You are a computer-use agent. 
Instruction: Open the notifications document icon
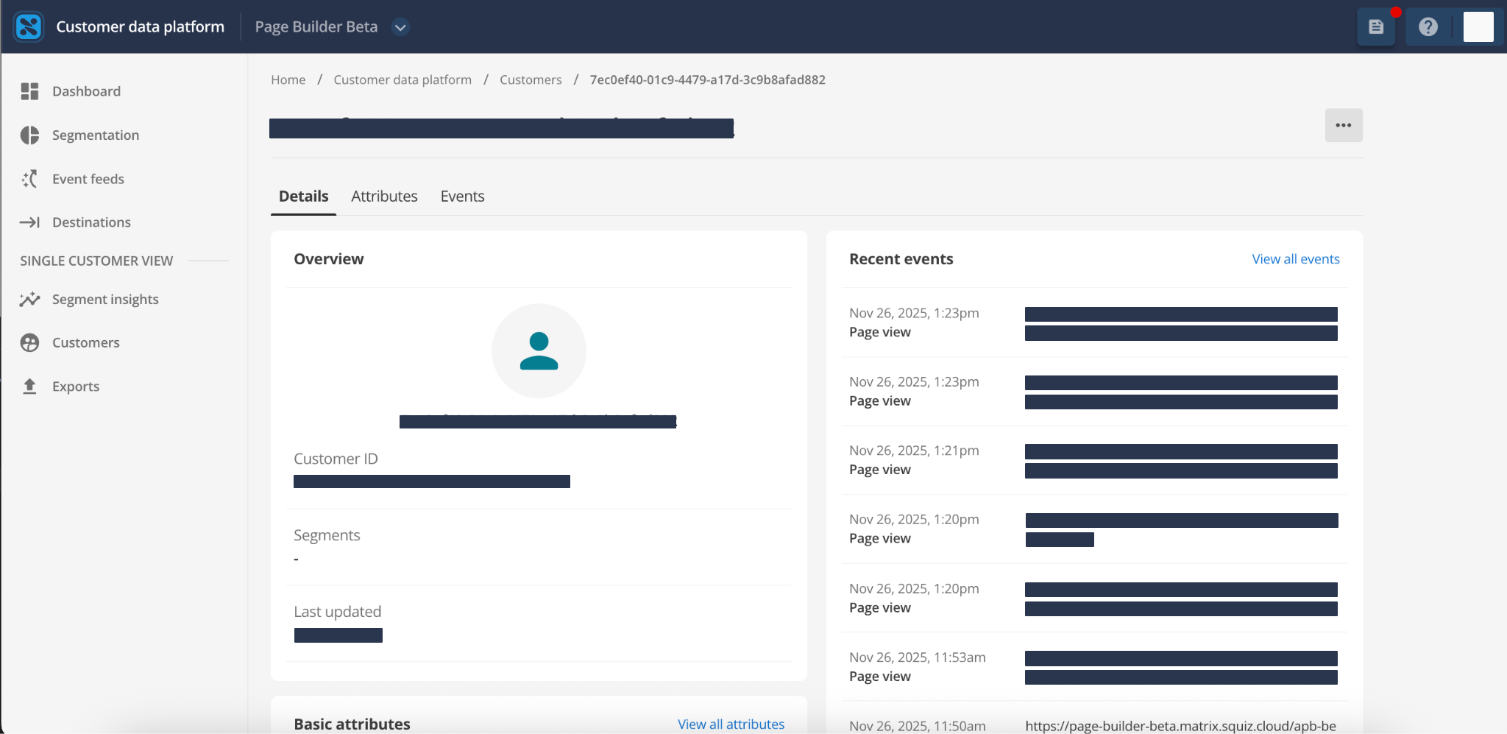tap(1375, 27)
